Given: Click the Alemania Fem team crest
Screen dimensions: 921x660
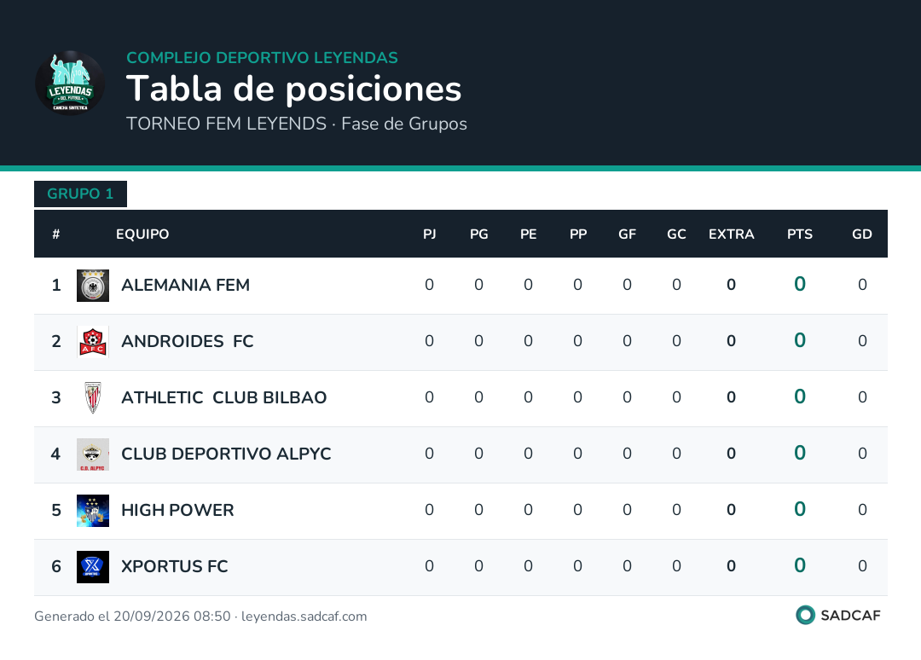Looking at the screenshot, I should 93,286.
